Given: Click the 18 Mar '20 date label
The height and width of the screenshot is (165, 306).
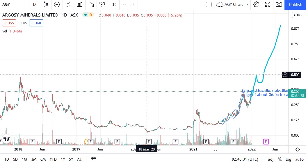Looking at the screenshot, I should [147, 149].
